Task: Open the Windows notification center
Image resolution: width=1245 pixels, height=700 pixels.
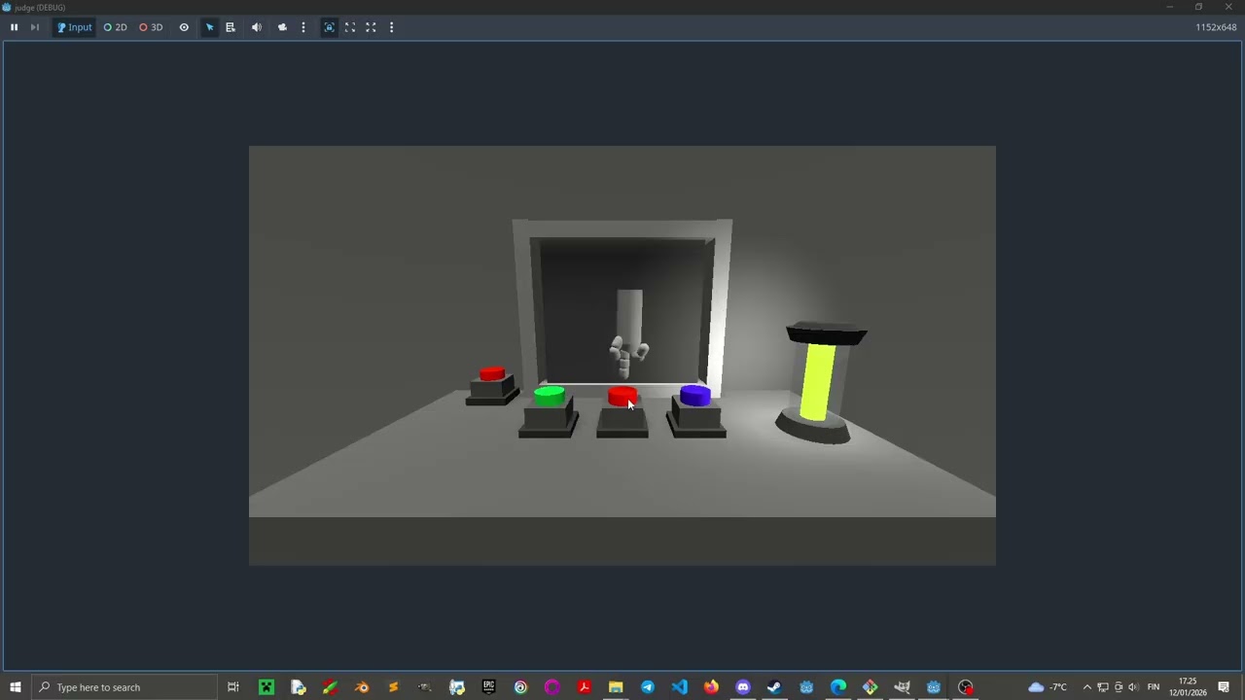Action: click(1224, 687)
